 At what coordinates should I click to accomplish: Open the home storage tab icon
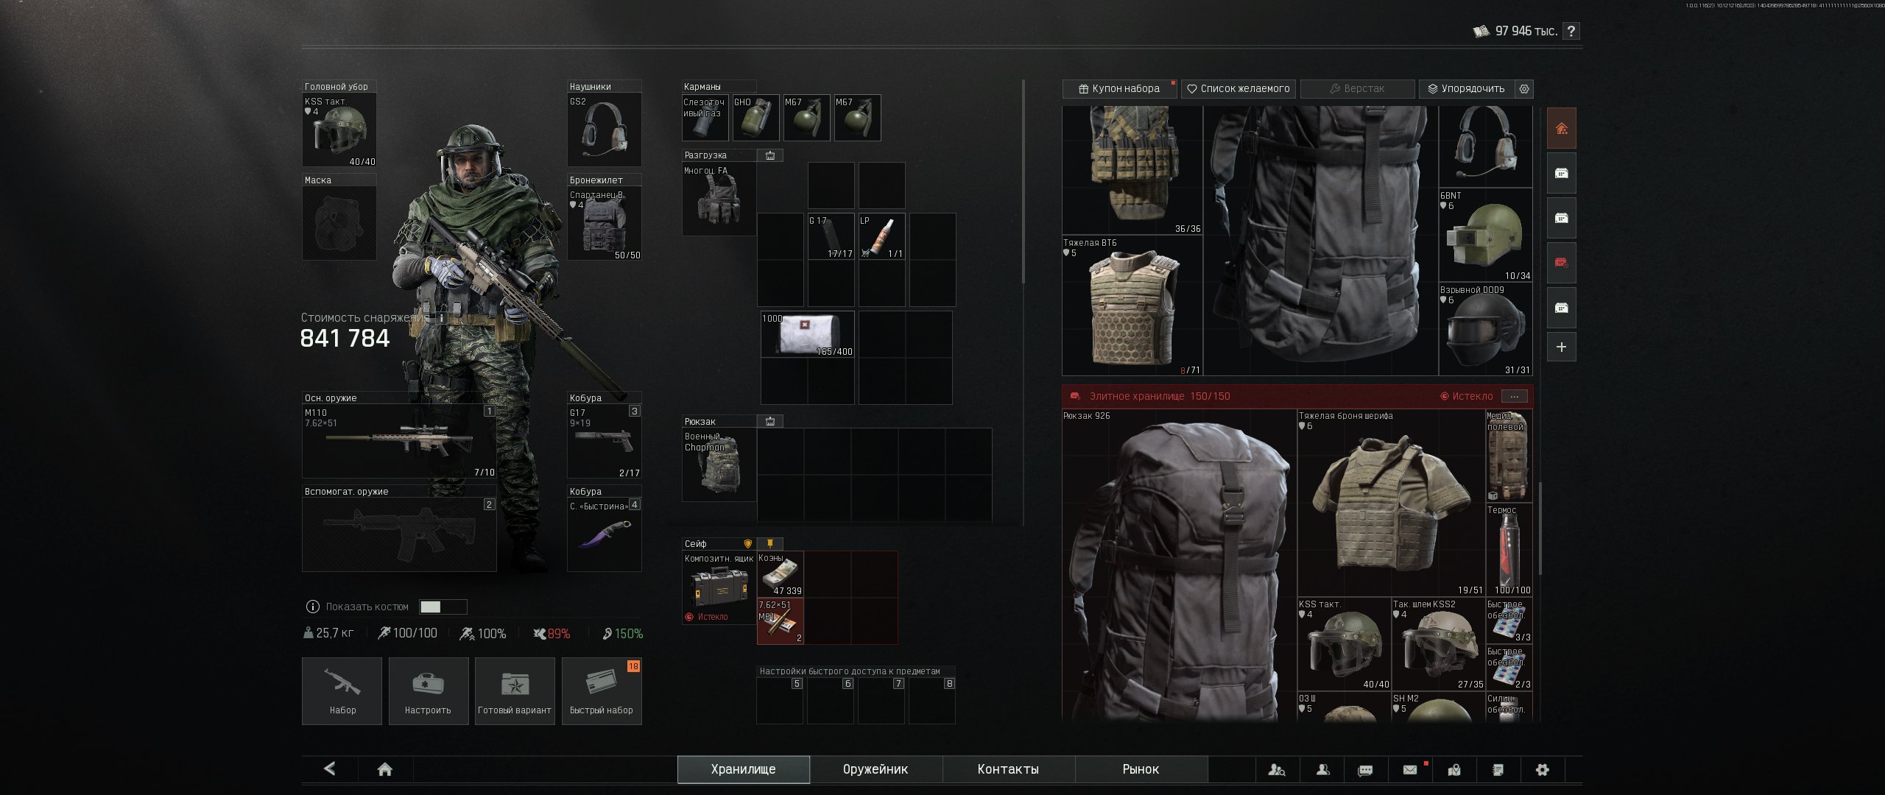click(1561, 129)
